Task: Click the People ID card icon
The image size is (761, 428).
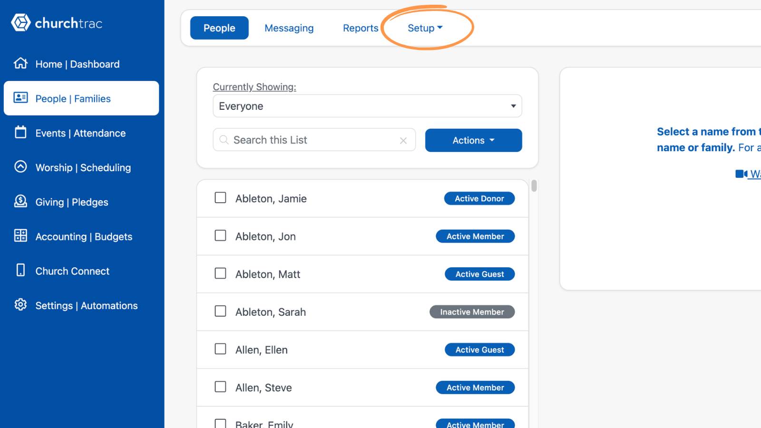Action: [x=20, y=97]
